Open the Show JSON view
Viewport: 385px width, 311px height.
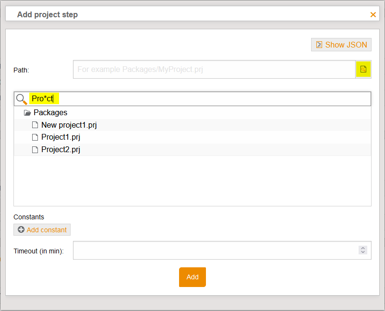point(341,44)
